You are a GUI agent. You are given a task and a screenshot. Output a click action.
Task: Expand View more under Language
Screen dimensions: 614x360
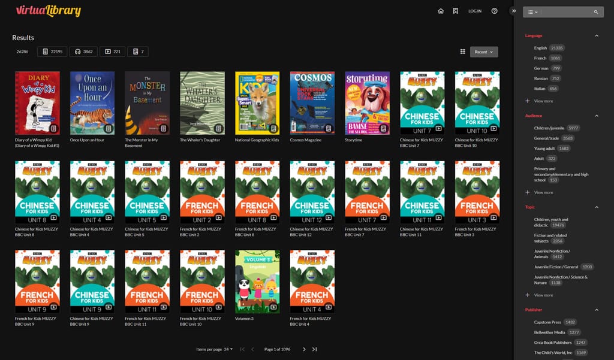[x=540, y=101]
